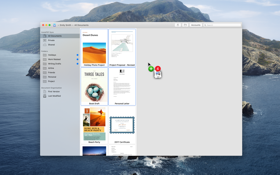Select the Holiday Photo Project thumbnail
Screen dimensions: 280x175
tap(94, 48)
